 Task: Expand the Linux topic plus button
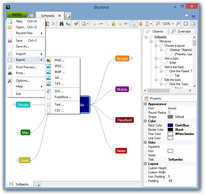point(17,160)
